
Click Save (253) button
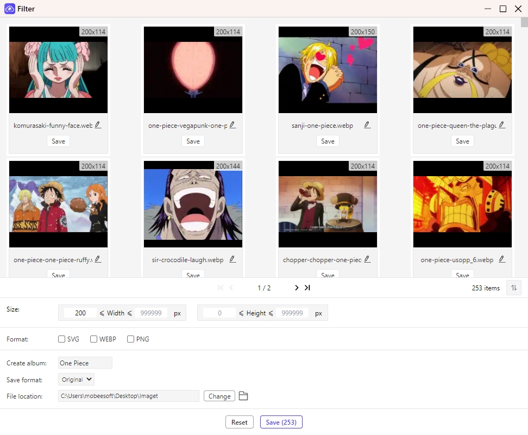[281, 422]
